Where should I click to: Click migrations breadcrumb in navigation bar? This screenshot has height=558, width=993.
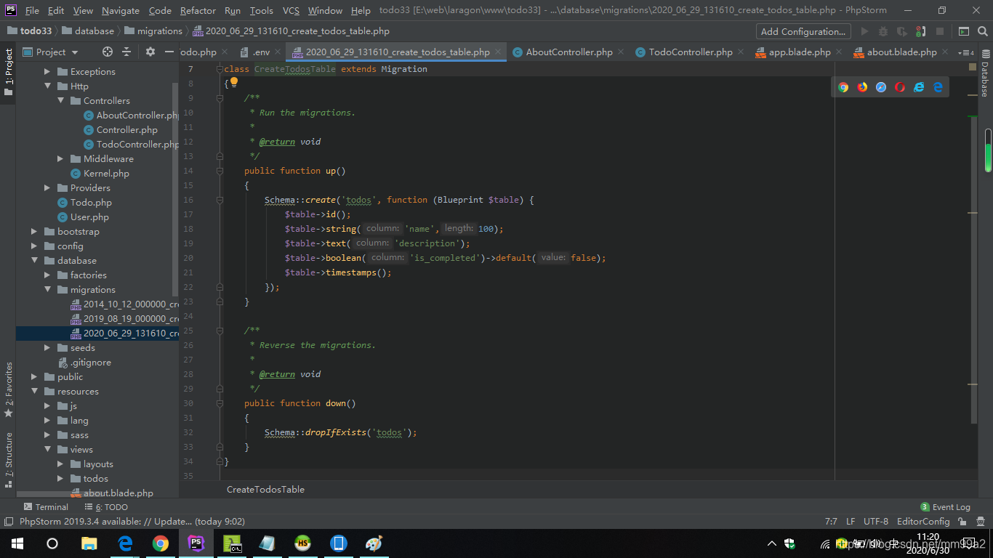coord(153,31)
